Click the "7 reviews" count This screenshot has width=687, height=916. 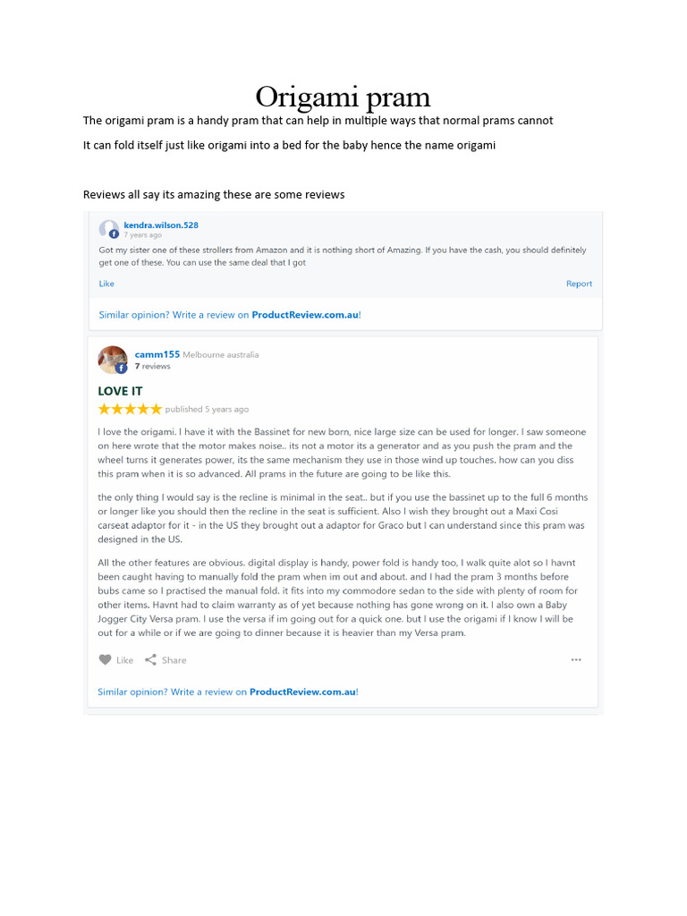tap(152, 366)
